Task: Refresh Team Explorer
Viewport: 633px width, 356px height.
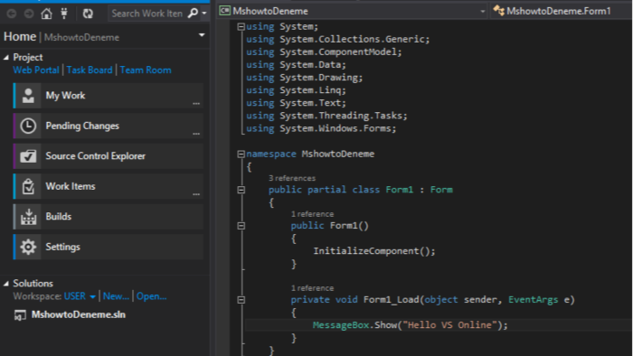Action: click(88, 14)
